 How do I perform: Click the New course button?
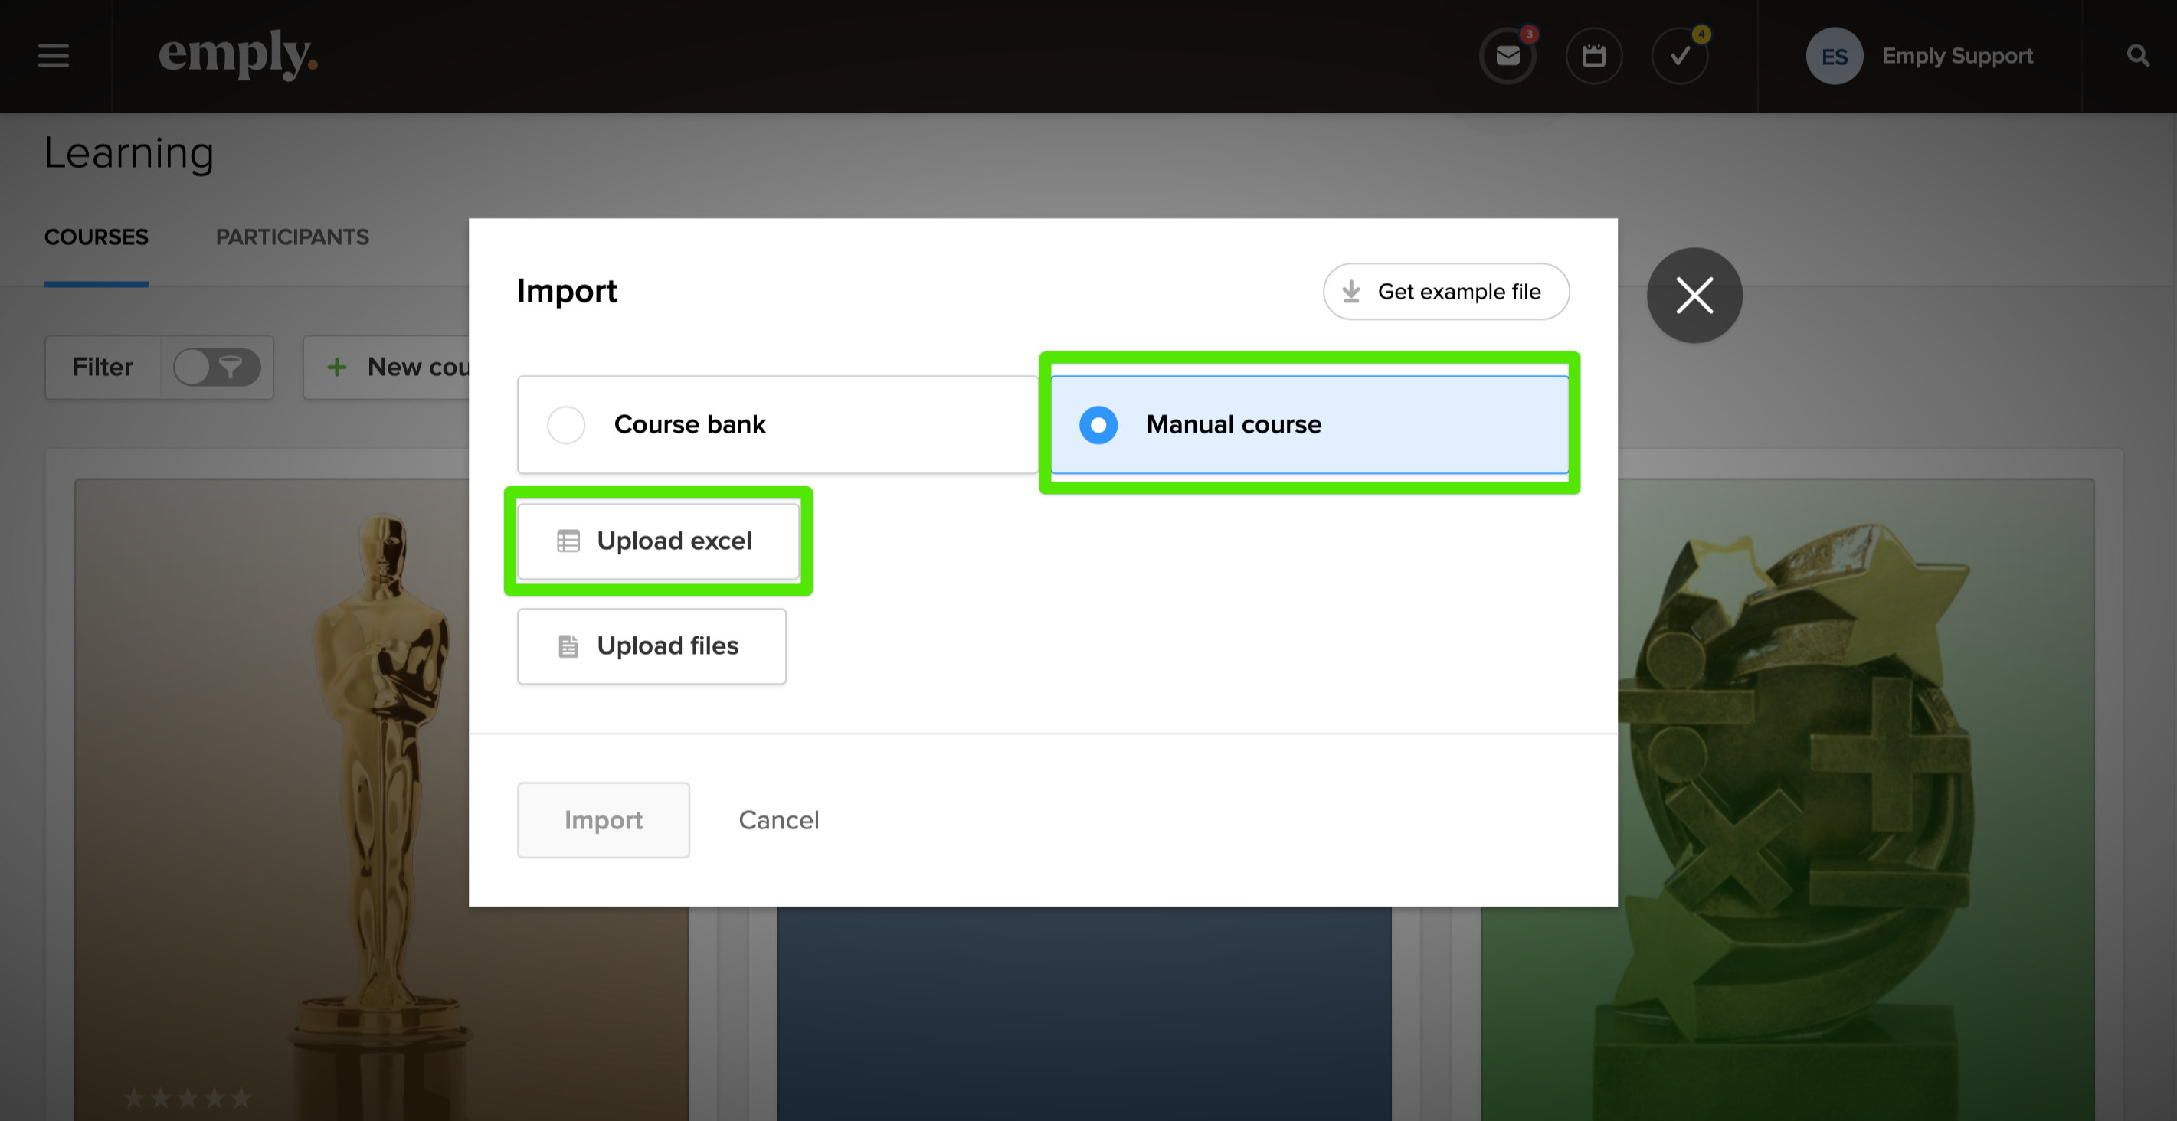pyautogui.click(x=398, y=368)
